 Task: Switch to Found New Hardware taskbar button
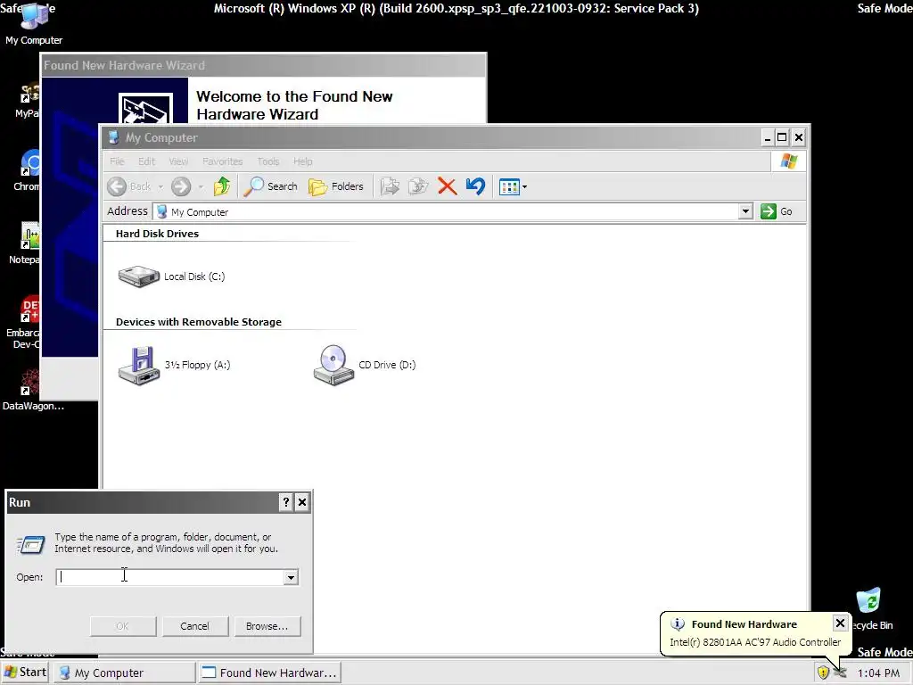(x=269, y=673)
